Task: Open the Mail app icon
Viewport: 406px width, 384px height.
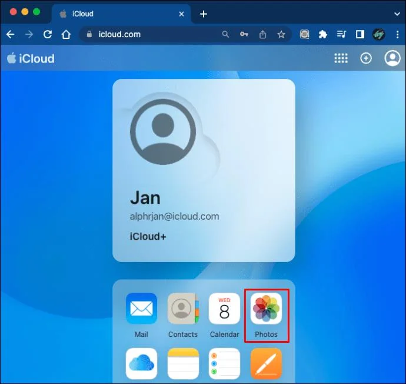Action: tap(141, 309)
